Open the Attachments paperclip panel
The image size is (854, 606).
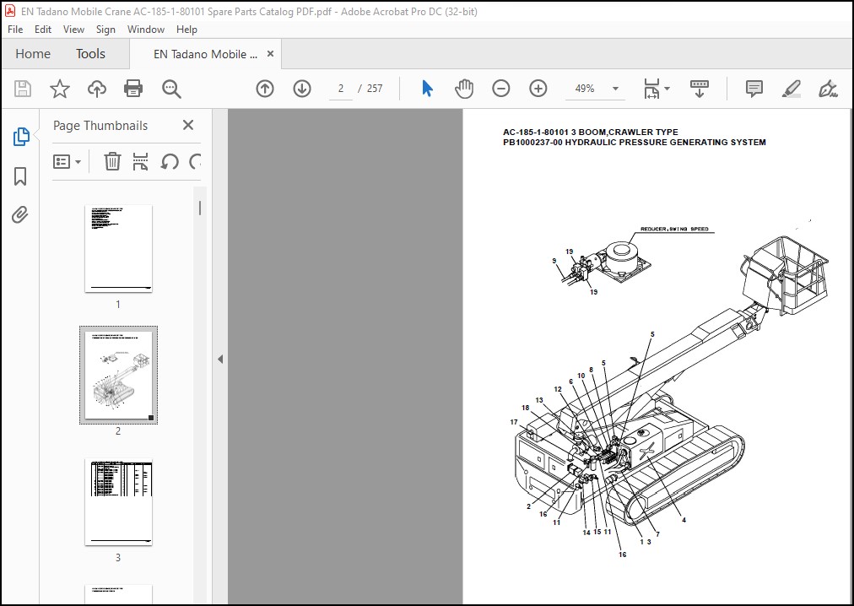20,214
